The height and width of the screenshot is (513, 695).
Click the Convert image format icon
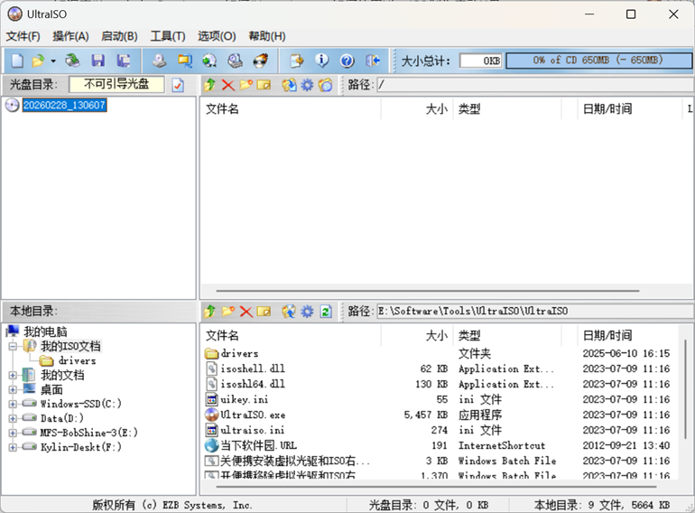(184, 61)
